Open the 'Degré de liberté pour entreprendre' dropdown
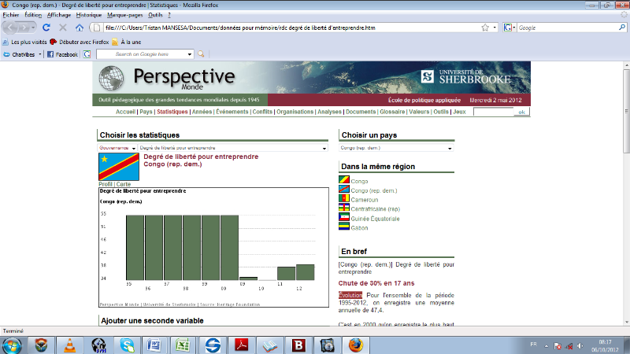 coord(234,147)
